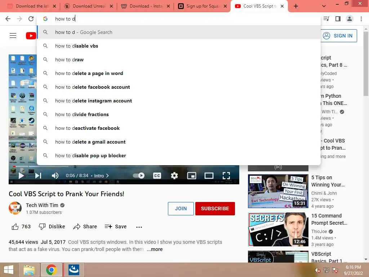Click the YouTube logo icon
369x277 pixels.
click(x=31, y=36)
